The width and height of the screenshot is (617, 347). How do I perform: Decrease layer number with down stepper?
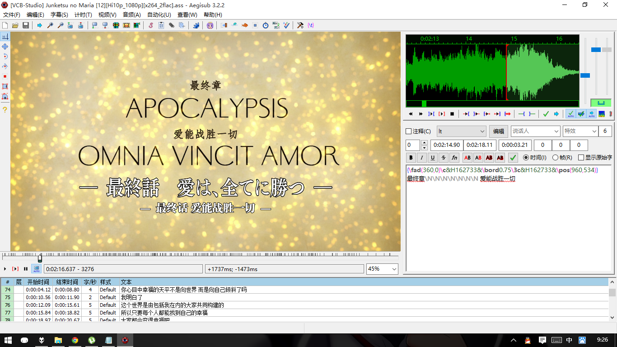pyautogui.click(x=424, y=148)
